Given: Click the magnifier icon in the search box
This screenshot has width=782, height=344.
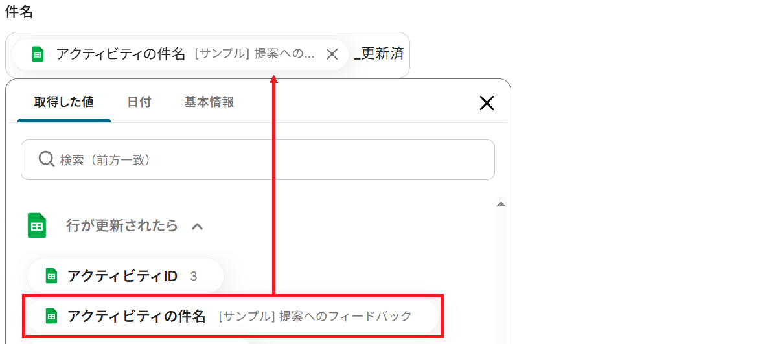Looking at the screenshot, I should click(46, 159).
